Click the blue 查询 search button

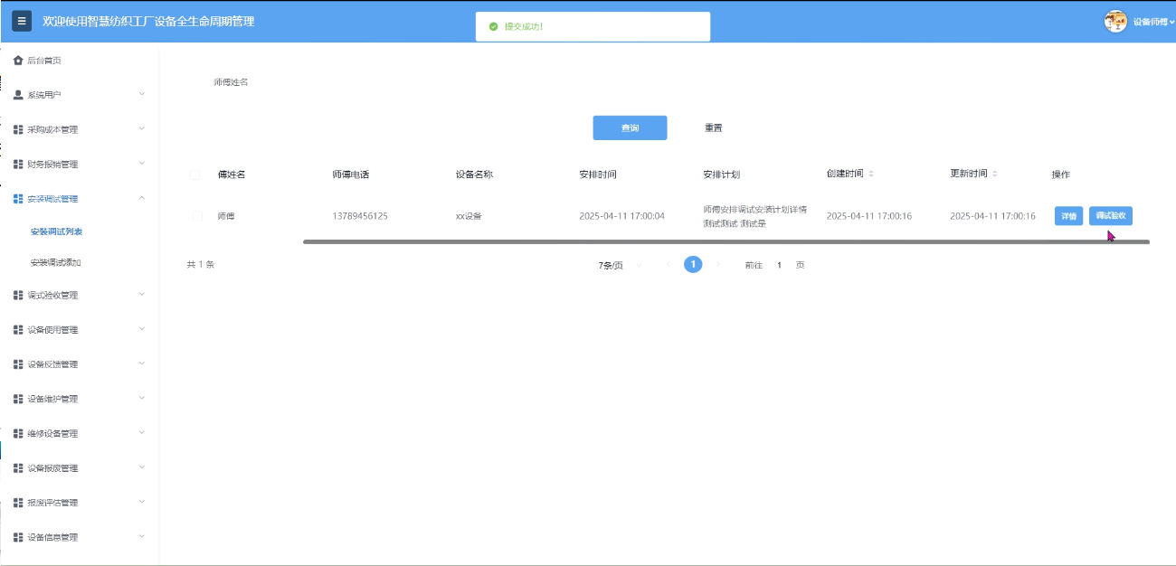(630, 128)
